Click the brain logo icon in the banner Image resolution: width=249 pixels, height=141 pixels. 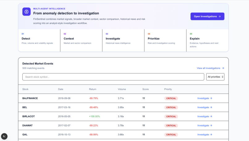(26, 12)
